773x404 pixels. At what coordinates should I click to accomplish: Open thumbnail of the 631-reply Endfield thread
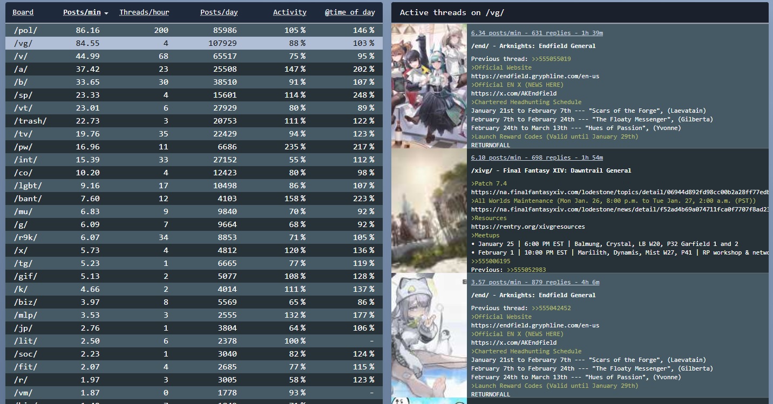[429, 86]
